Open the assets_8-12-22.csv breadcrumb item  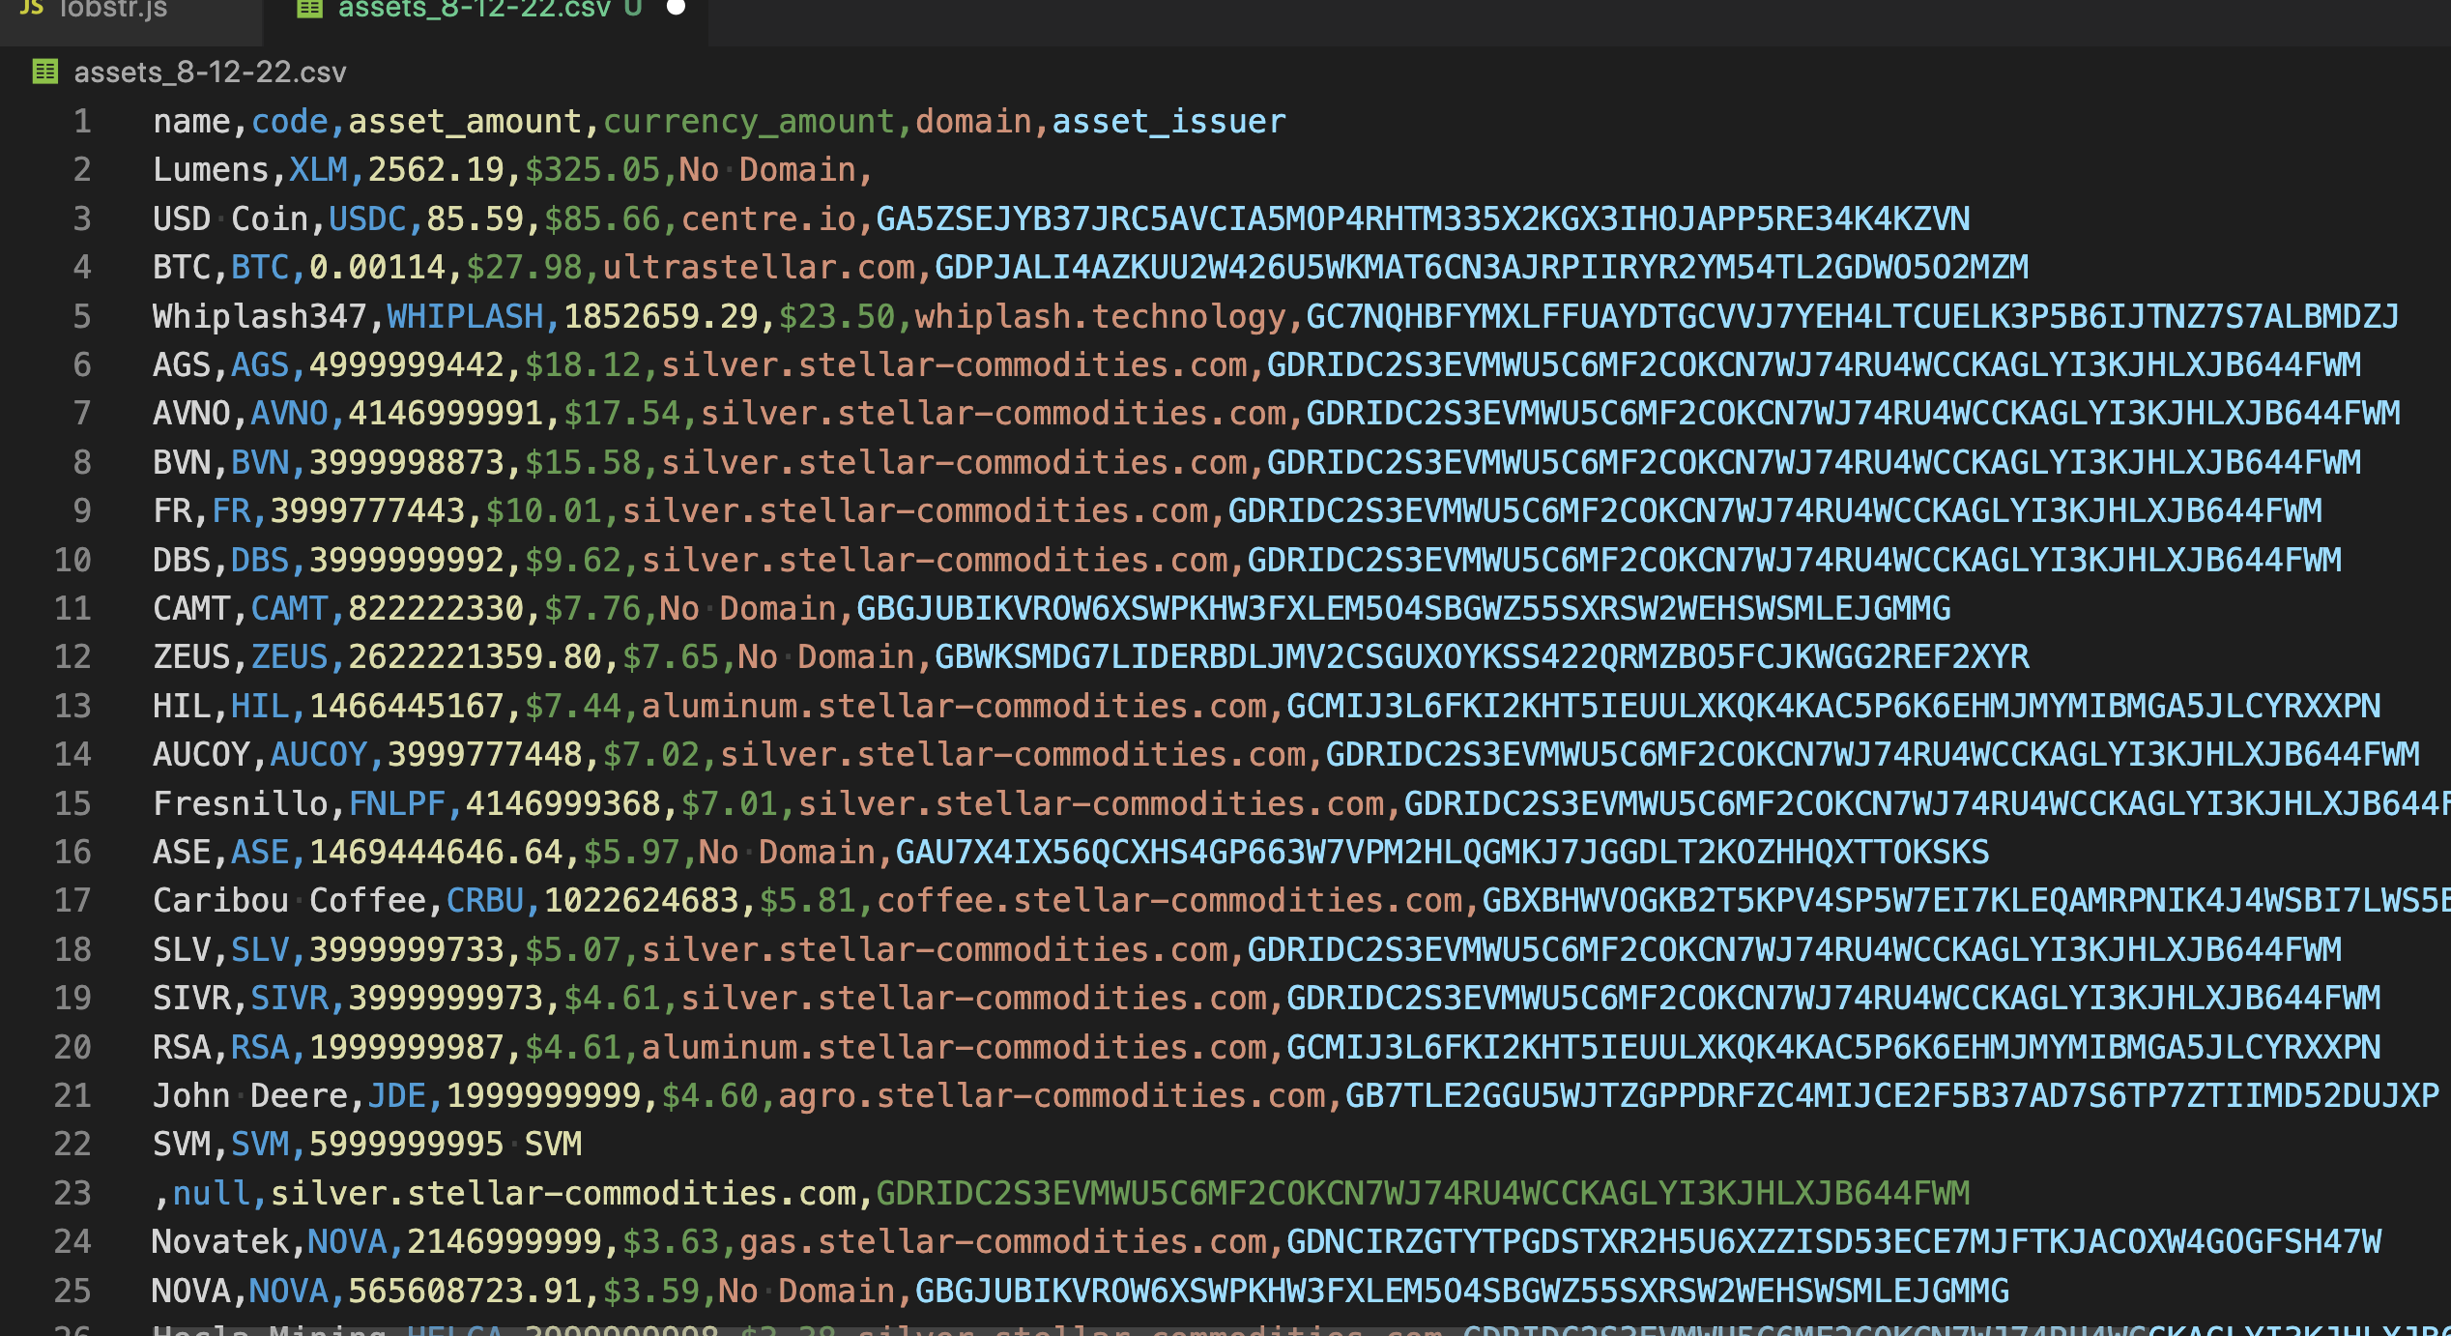click(210, 73)
